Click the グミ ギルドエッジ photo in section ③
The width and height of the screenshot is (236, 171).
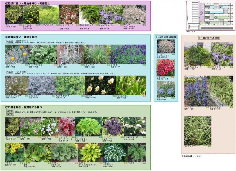[13, 126]
